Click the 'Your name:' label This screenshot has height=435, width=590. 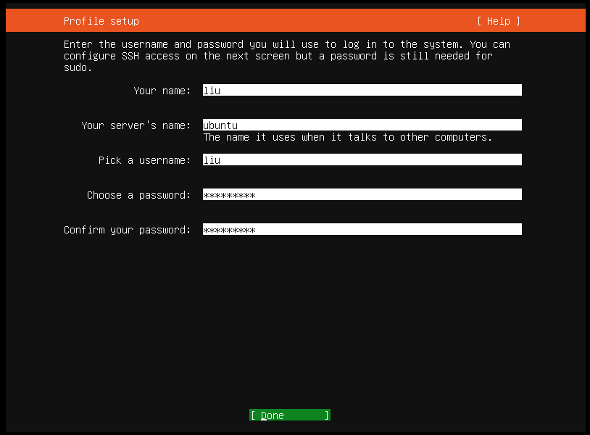point(162,91)
